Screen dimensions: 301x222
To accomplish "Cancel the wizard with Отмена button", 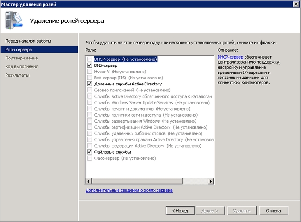I will pos(273,210).
